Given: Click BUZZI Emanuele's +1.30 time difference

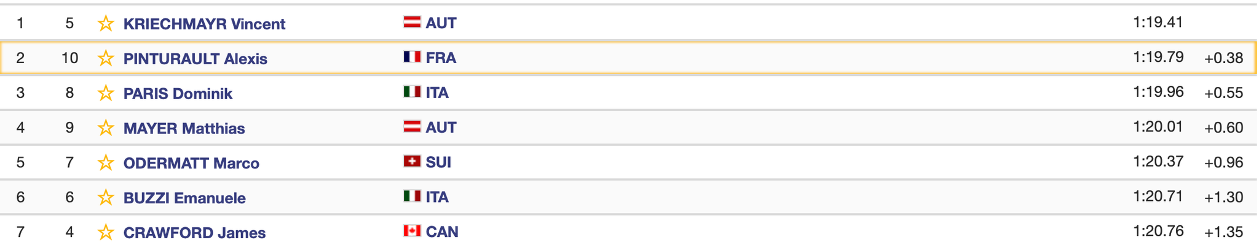Looking at the screenshot, I should coord(1223,197).
